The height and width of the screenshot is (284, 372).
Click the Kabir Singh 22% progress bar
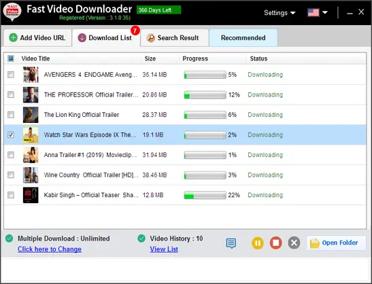coord(205,195)
